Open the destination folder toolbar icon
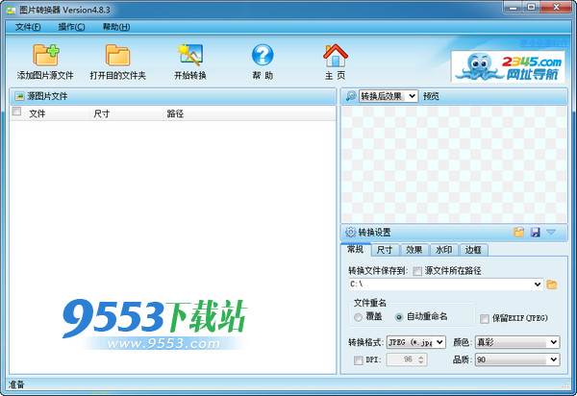The image size is (577, 396). point(117,55)
